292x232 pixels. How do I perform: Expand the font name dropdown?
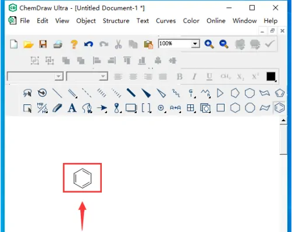[58, 77]
